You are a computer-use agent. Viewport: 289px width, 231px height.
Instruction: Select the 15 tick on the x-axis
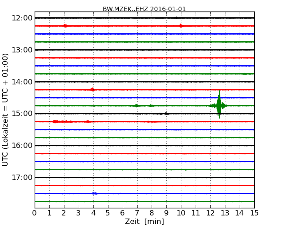pos(254,213)
